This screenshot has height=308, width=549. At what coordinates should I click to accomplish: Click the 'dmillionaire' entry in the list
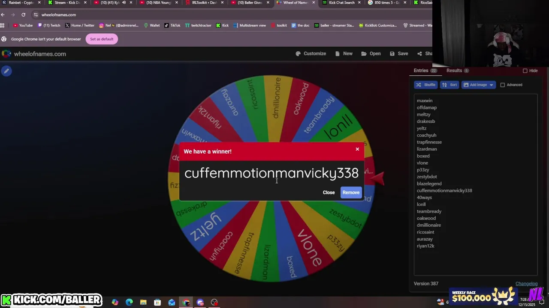tap(429, 225)
